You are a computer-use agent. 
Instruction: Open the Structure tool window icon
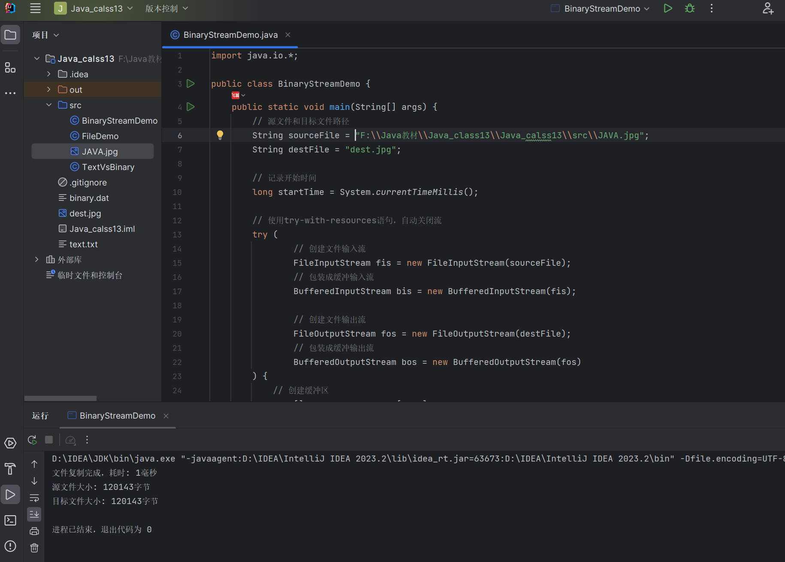[x=10, y=67]
